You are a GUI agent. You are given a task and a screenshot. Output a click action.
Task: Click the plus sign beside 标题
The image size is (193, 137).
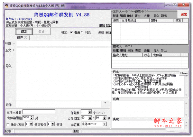[x=14, y=43]
